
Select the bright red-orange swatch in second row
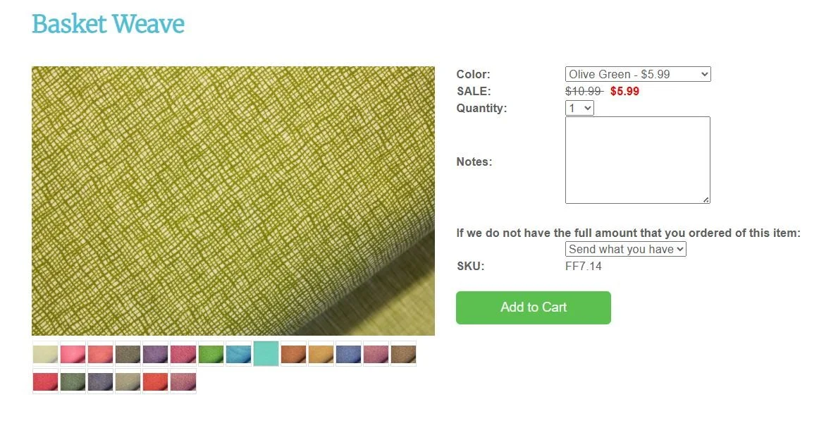tap(156, 382)
